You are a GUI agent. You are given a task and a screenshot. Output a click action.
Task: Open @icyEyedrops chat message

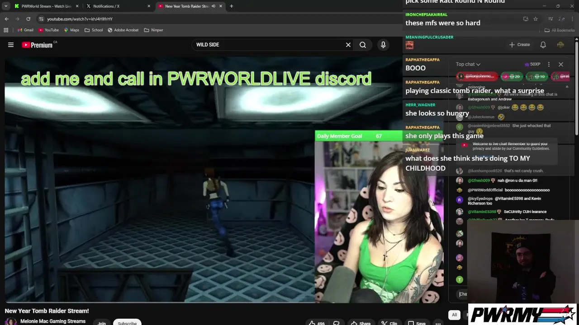[504, 201]
